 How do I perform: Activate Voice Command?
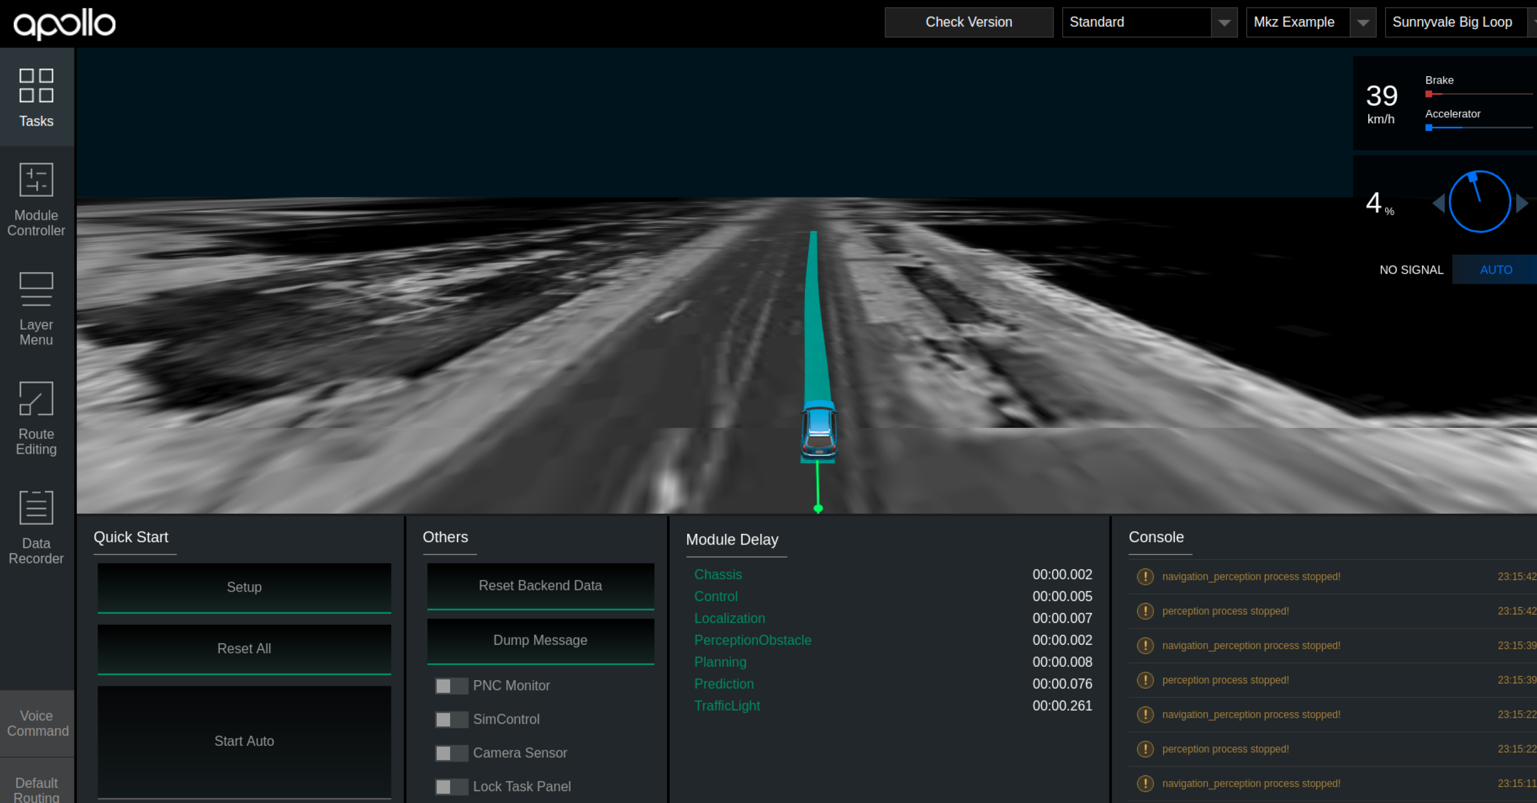pyautogui.click(x=36, y=723)
